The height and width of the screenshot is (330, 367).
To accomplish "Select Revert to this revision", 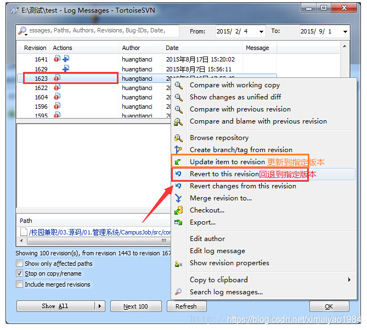I will click(x=224, y=174).
